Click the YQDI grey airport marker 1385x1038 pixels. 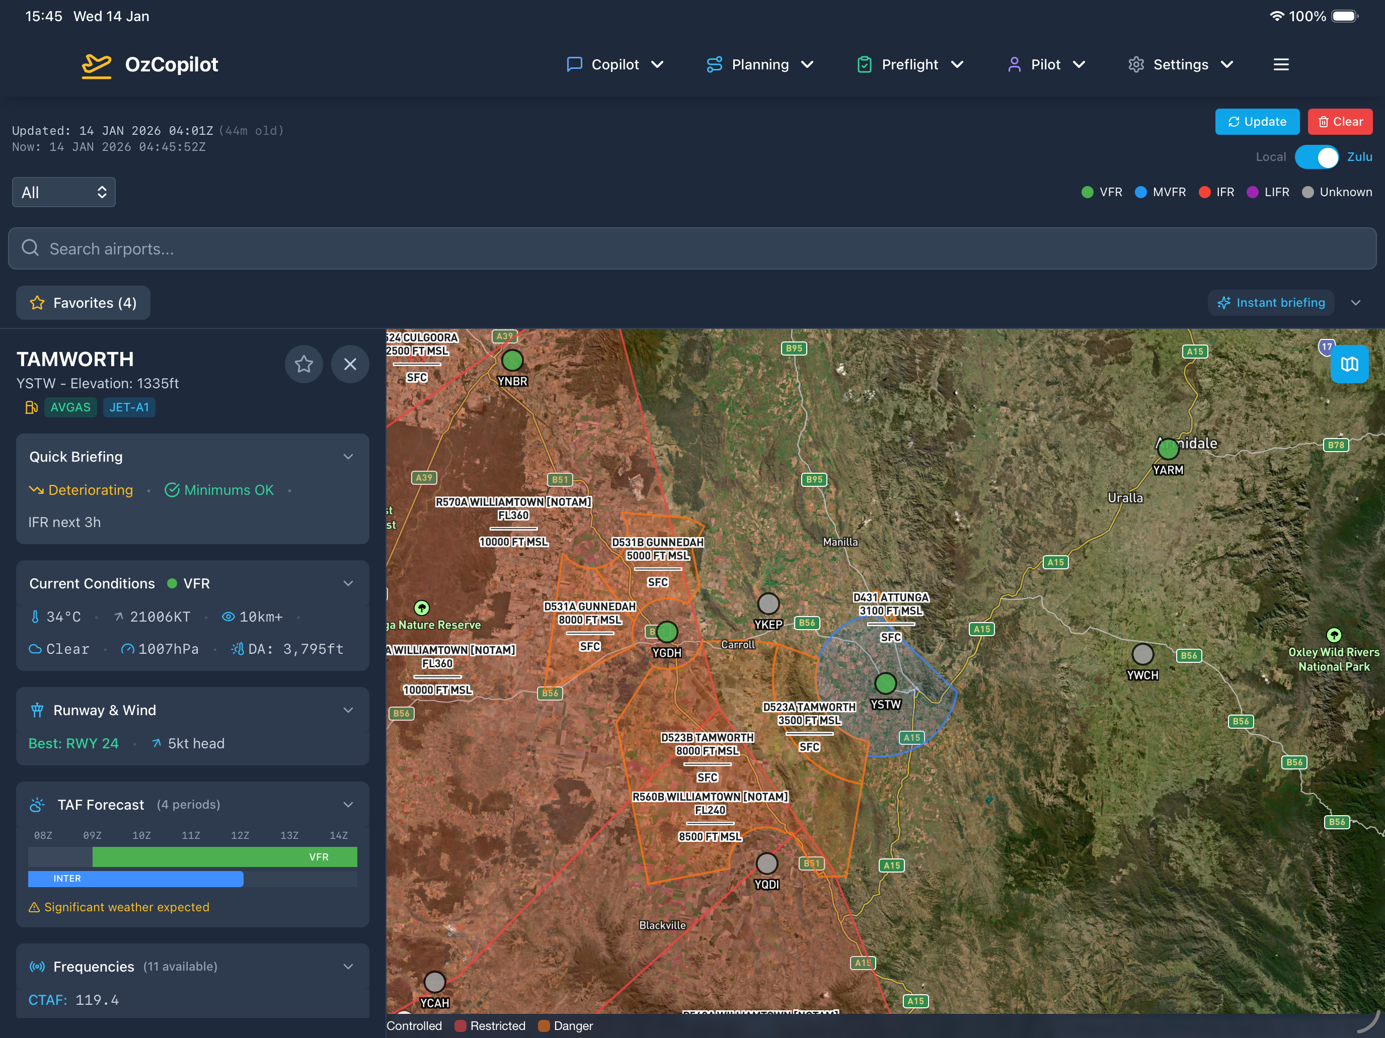(766, 863)
